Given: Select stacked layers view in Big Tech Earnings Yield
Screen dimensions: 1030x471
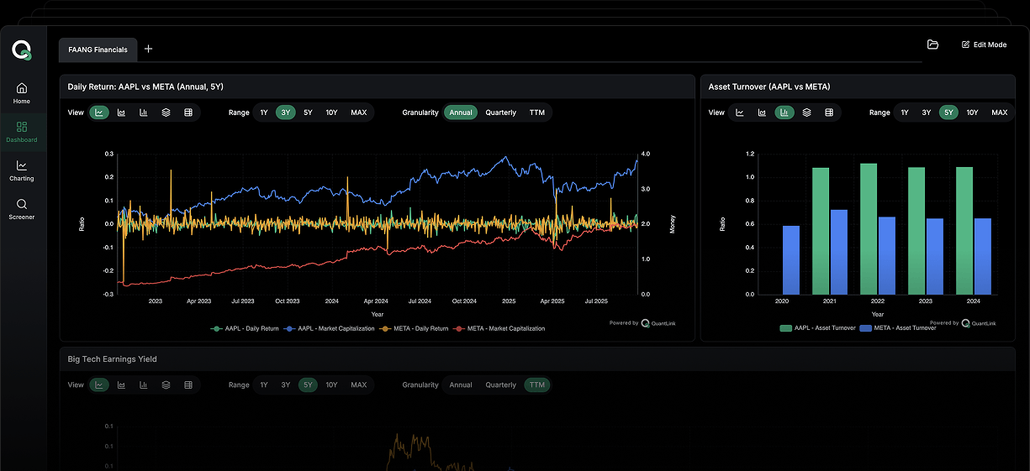Looking at the screenshot, I should tap(166, 385).
